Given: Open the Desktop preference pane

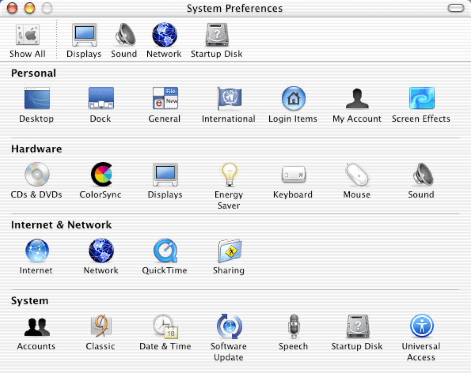Looking at the screenshot, I should (37, 99).
